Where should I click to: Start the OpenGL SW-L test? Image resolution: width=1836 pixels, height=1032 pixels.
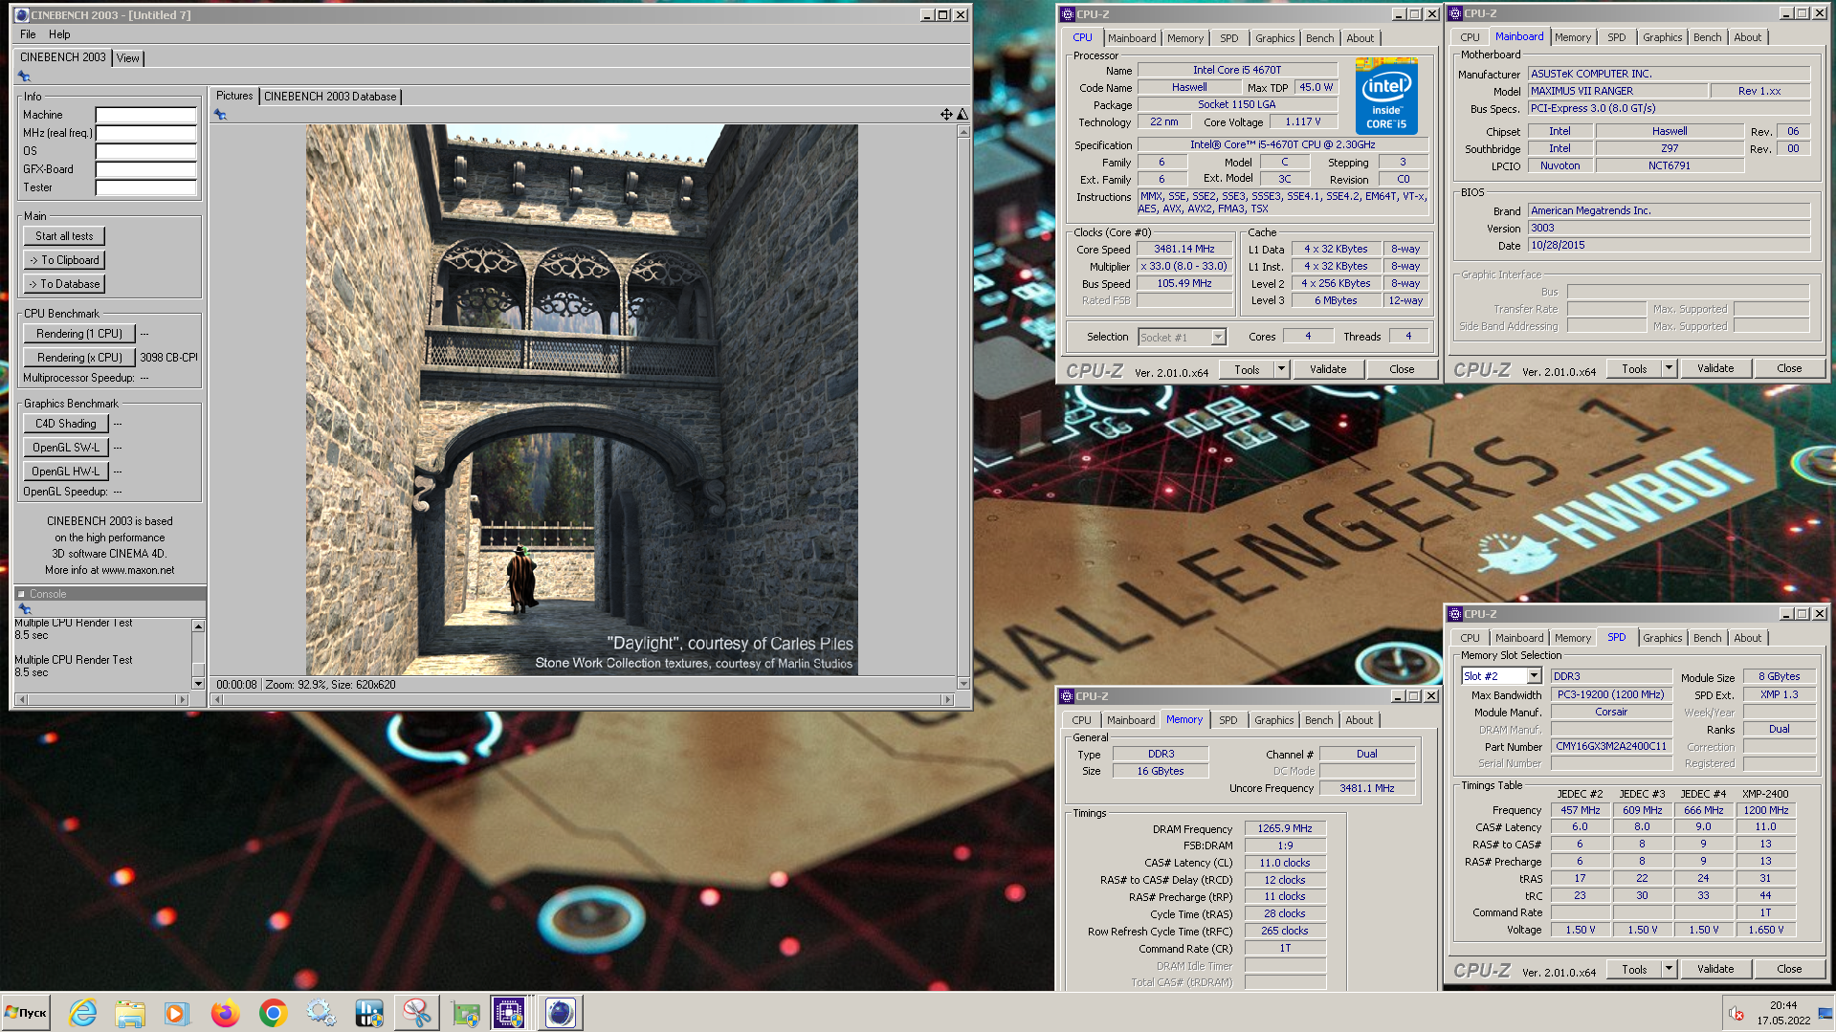pos(66,448)
